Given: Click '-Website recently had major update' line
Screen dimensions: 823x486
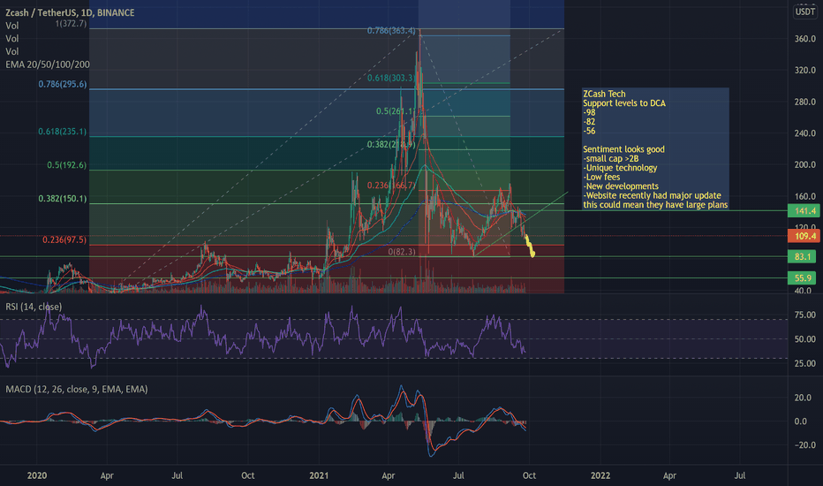Looking at the screenshot, I should tap(652, 195).
